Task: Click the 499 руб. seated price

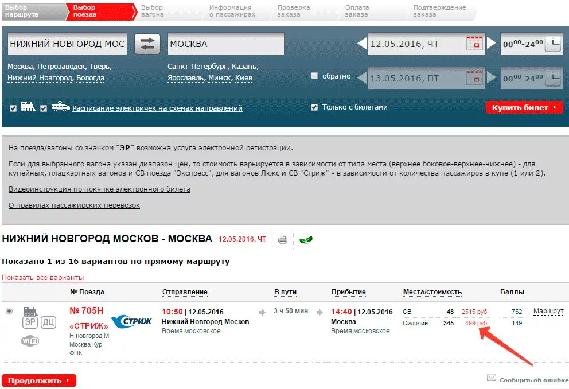Action: (x=477, y=323)
